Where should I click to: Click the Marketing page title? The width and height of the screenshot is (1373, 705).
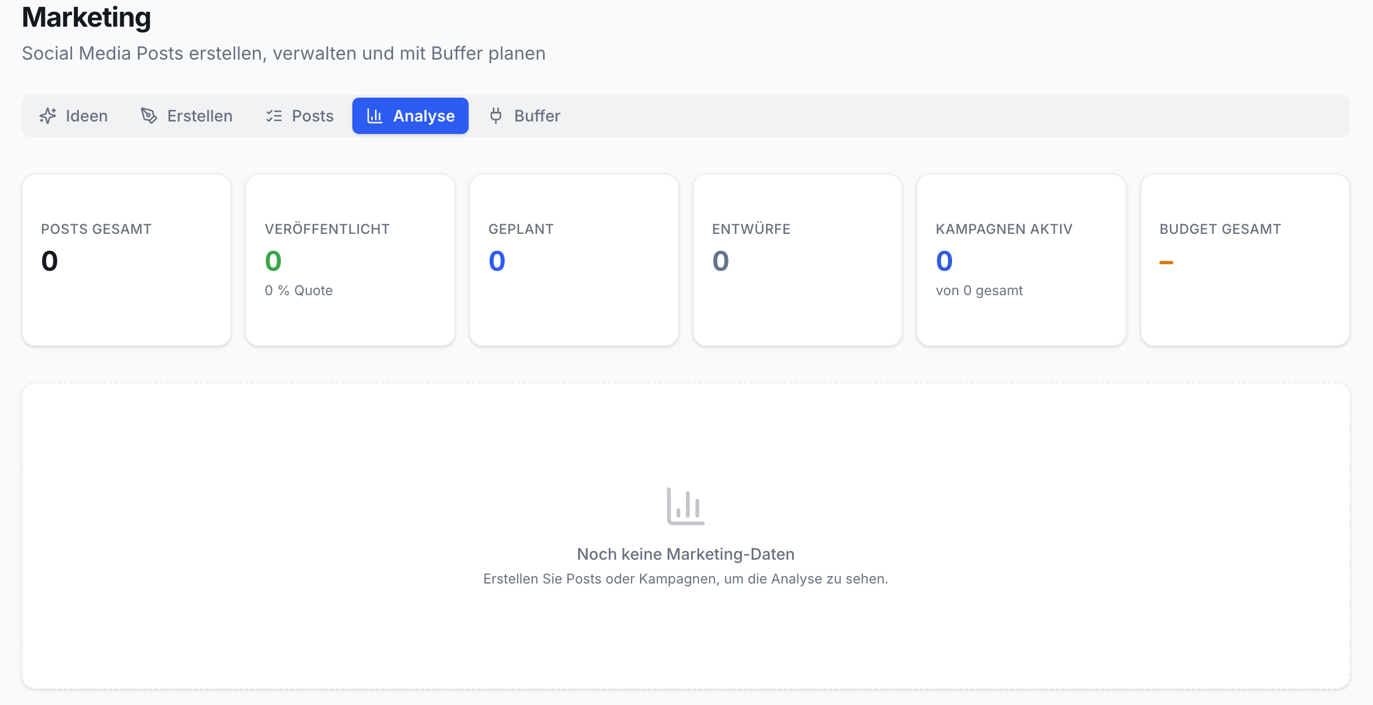click(86, 17)
